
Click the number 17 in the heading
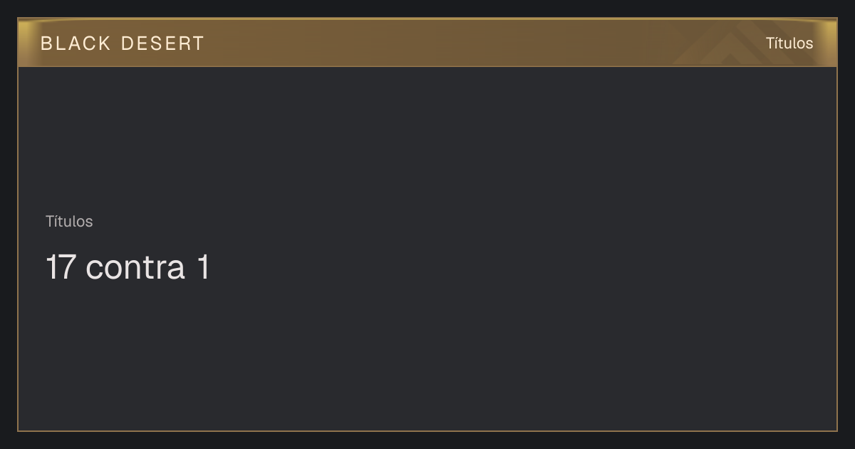coord(61,268)
